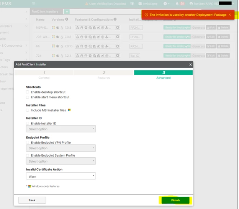239x209 pixels.
Task: Expand the Installers sidebar section chevron
Action: 26,26
